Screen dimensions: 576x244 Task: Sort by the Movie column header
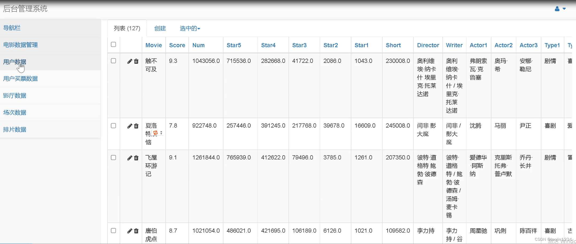(154, 45)
